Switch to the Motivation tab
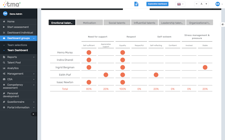Viewport: 225px width, 140px height. click(x=89, y=22)
